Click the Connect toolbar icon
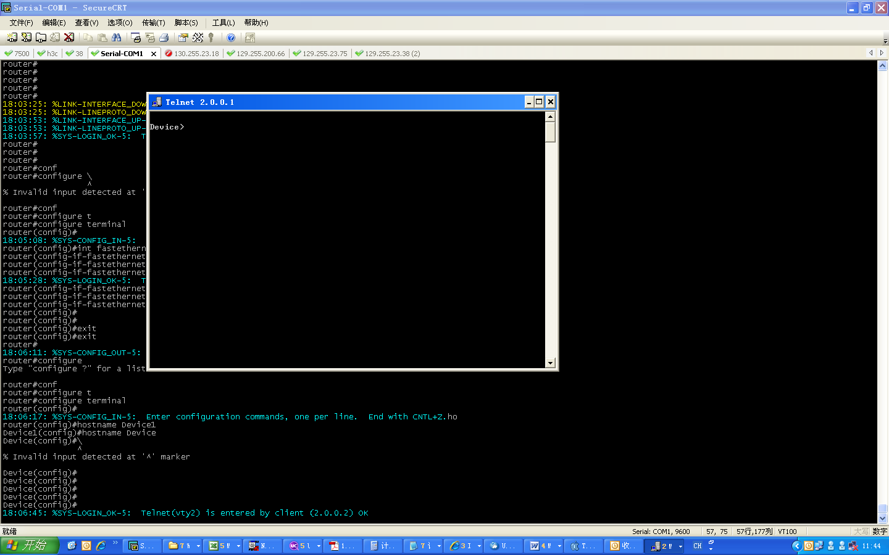 [12, 38]
